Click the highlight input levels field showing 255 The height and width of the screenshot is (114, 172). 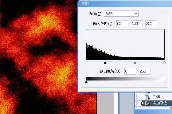(151, 24)
